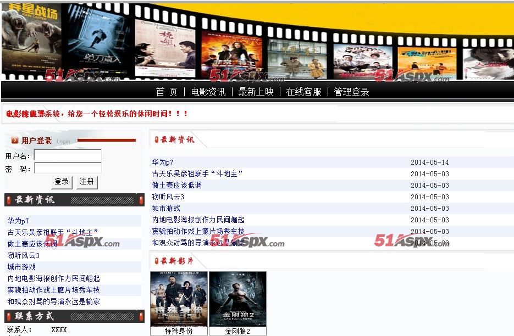Open 和观众对骂的导演永远是输家 in the sidebar list

[x=53, y=301]
